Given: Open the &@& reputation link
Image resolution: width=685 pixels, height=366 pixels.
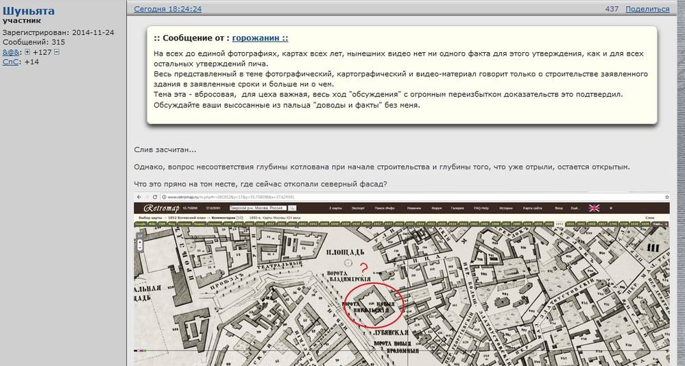Looking at the screenshot, I should (10, 52).
